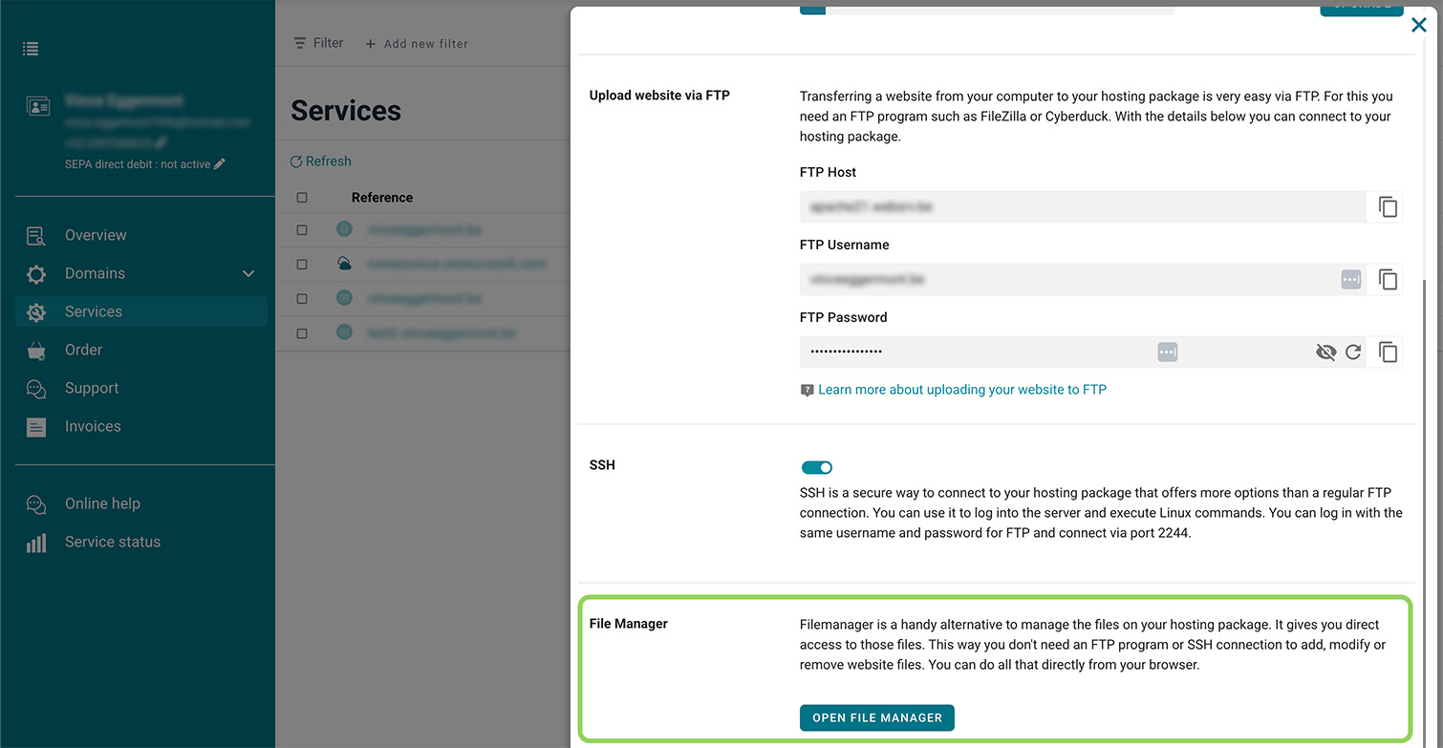The image size is (1443, 748).
Task: Tick the first service row checkbox
Action: (x=302, y=230)
